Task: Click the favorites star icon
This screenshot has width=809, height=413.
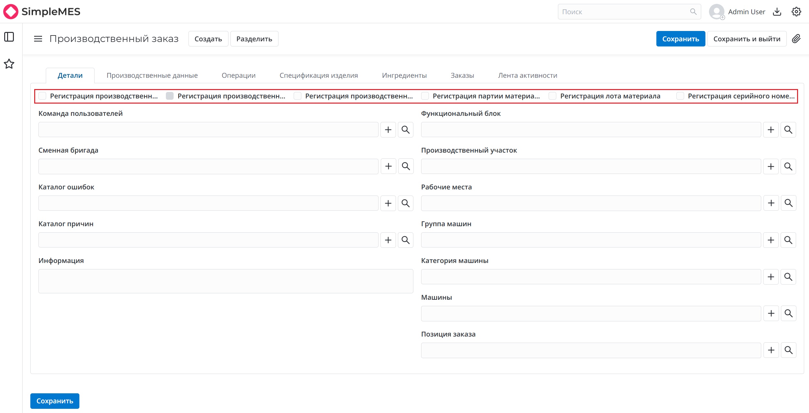Action: [9, 64]
